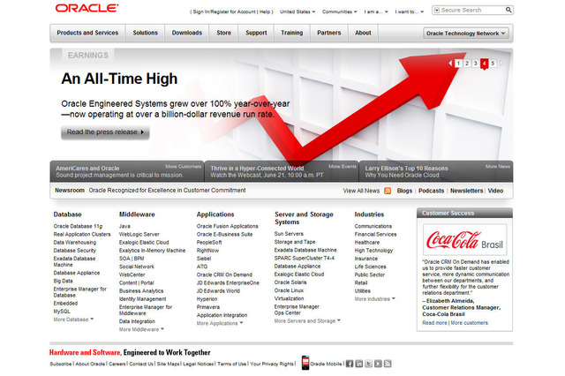Click Read the press release button

point(105,132)
